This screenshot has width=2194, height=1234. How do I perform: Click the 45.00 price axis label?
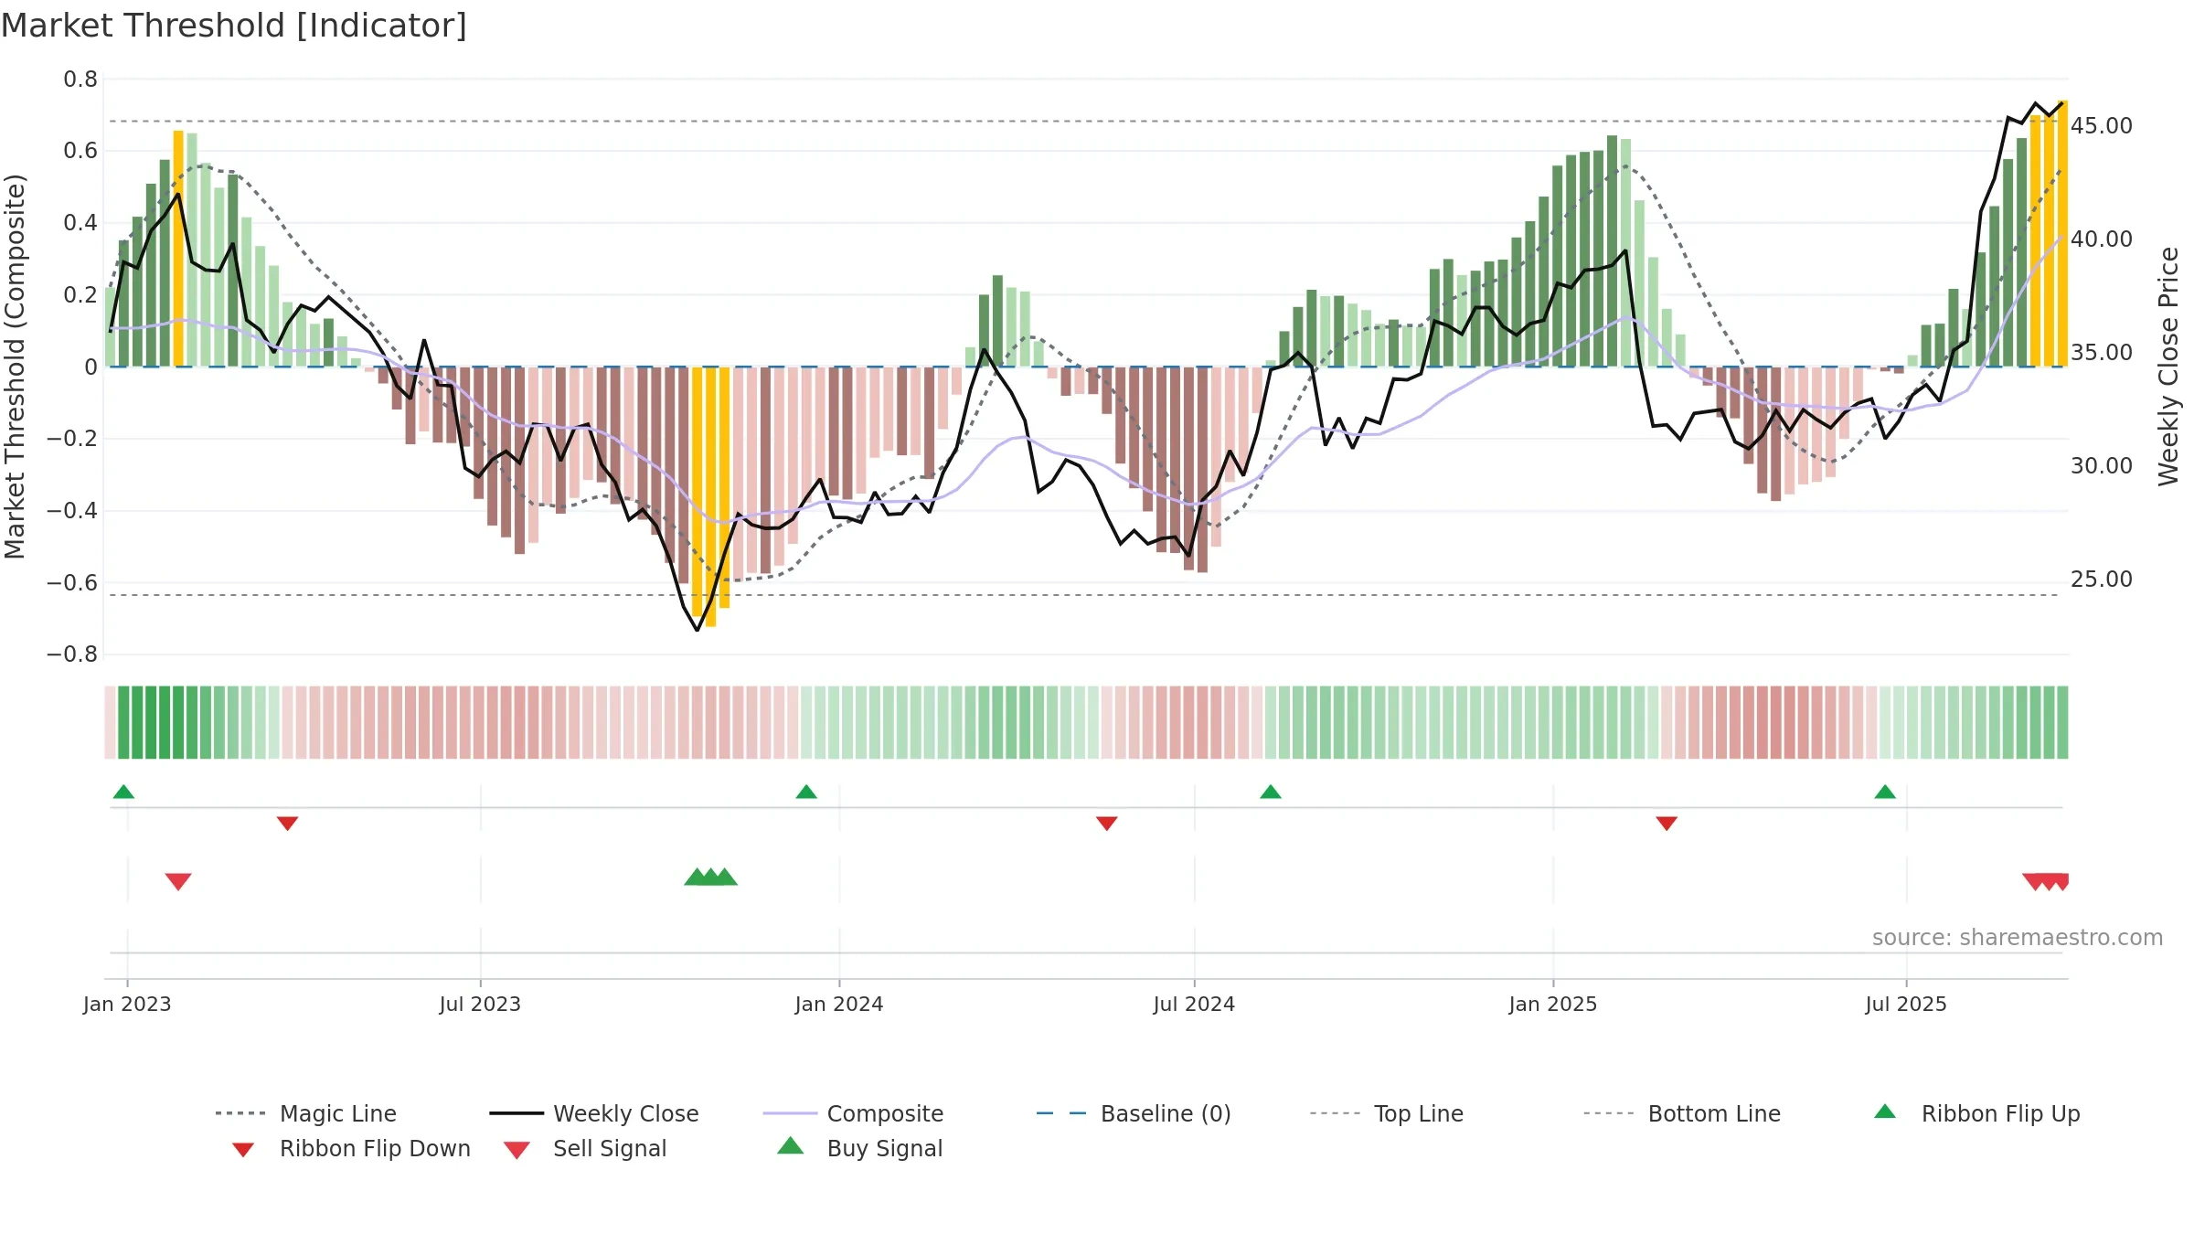(2102, 125)
